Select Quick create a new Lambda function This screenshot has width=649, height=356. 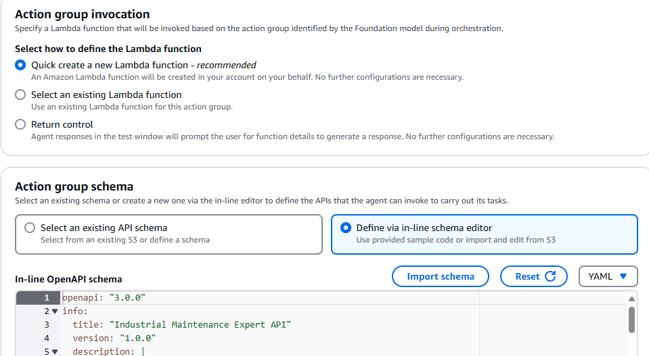point(20,66)
